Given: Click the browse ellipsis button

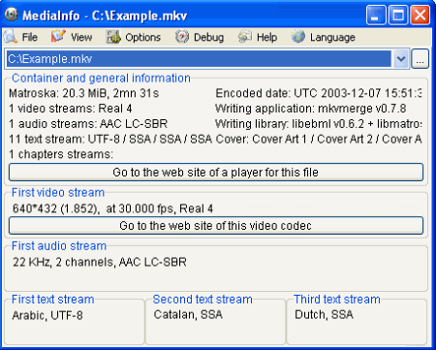Looking at the screenshot, I should pyautogui.click(x=420, y=59).
